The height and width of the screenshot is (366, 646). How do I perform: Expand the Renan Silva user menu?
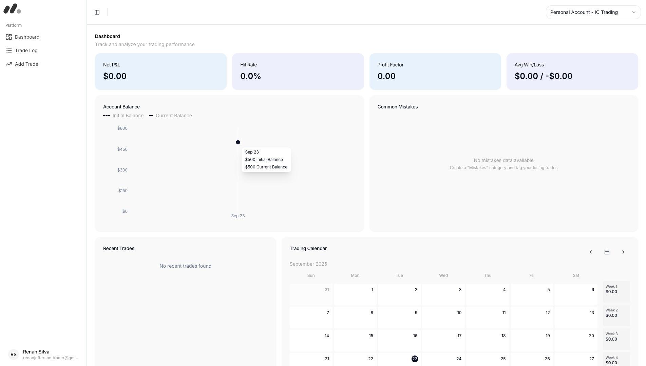[x=50, y=354]
